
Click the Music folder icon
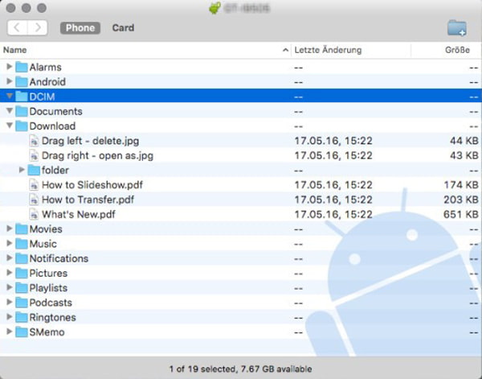point(22,244)
